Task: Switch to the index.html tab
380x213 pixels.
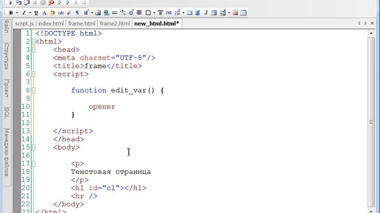Action: pos(51,24)
